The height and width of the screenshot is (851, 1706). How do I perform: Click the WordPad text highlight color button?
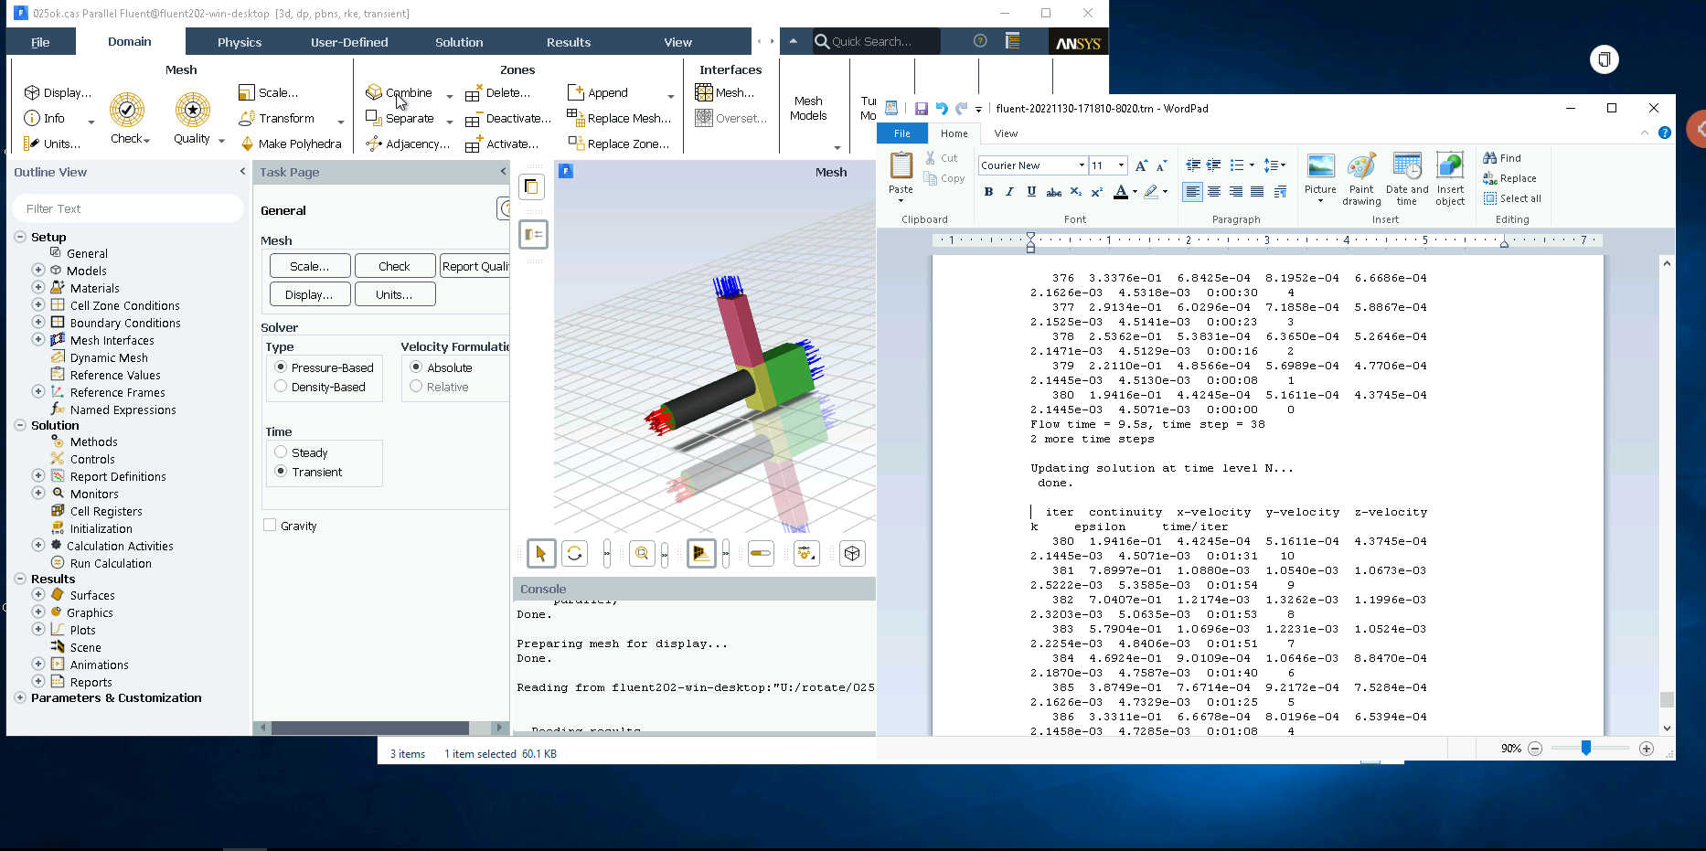click(1151, 192)
